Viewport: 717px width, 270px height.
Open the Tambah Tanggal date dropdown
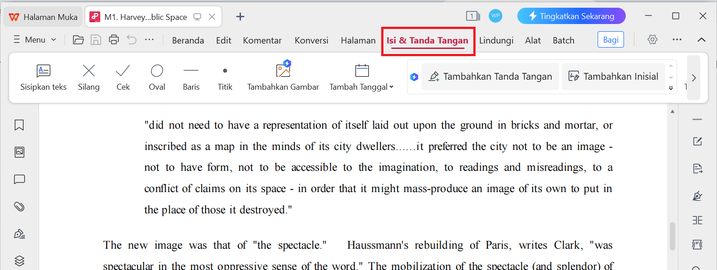pyautogui.click(x=362, y=77)
